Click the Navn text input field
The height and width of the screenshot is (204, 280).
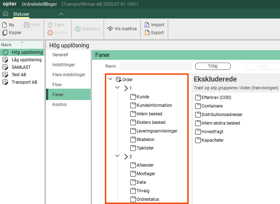[x=156, y=66]
